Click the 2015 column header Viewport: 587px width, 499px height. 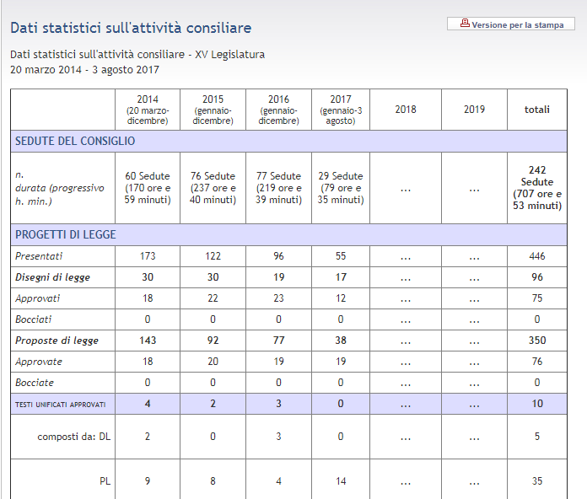(x=213, y=110)
